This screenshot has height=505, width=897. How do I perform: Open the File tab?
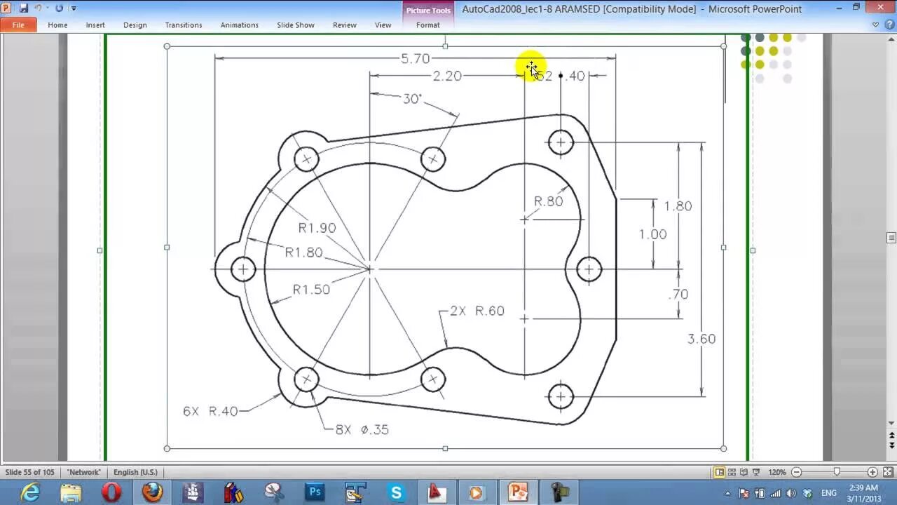coord(18,25)
